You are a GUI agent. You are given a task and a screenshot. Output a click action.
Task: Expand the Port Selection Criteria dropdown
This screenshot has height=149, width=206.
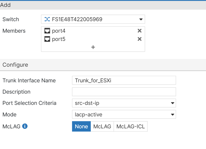point(173,103)
